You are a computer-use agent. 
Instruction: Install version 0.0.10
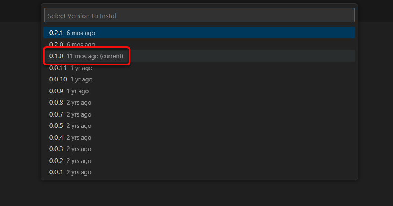pos(58,79)
